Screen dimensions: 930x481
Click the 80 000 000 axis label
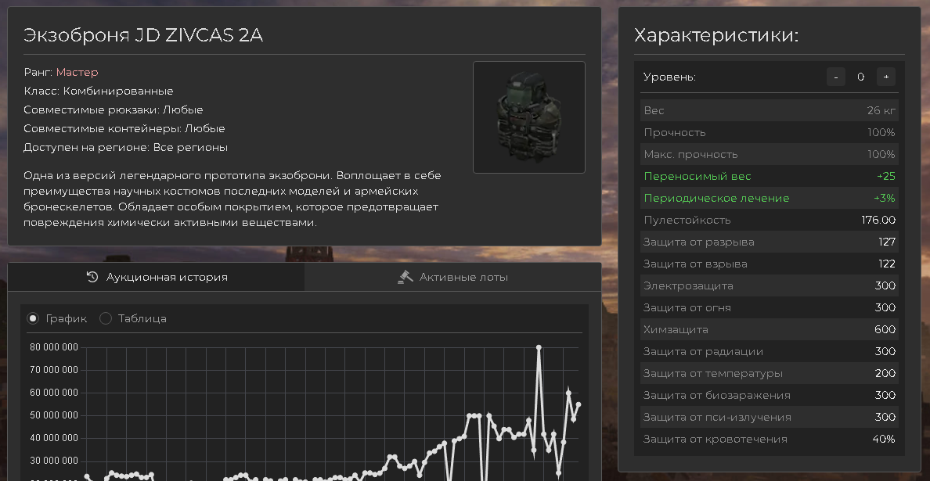point(54,347)
